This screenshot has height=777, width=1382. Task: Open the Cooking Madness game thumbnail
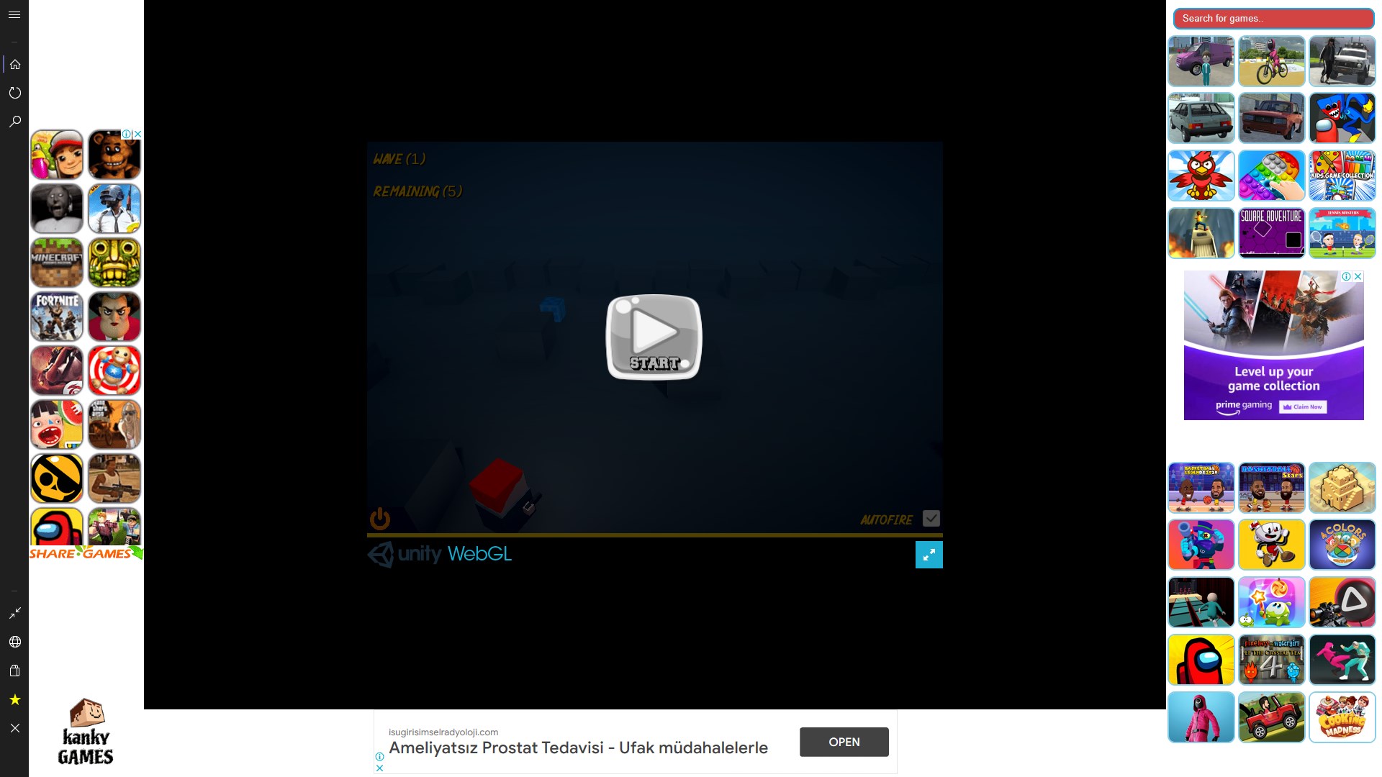pos(1342,717)
